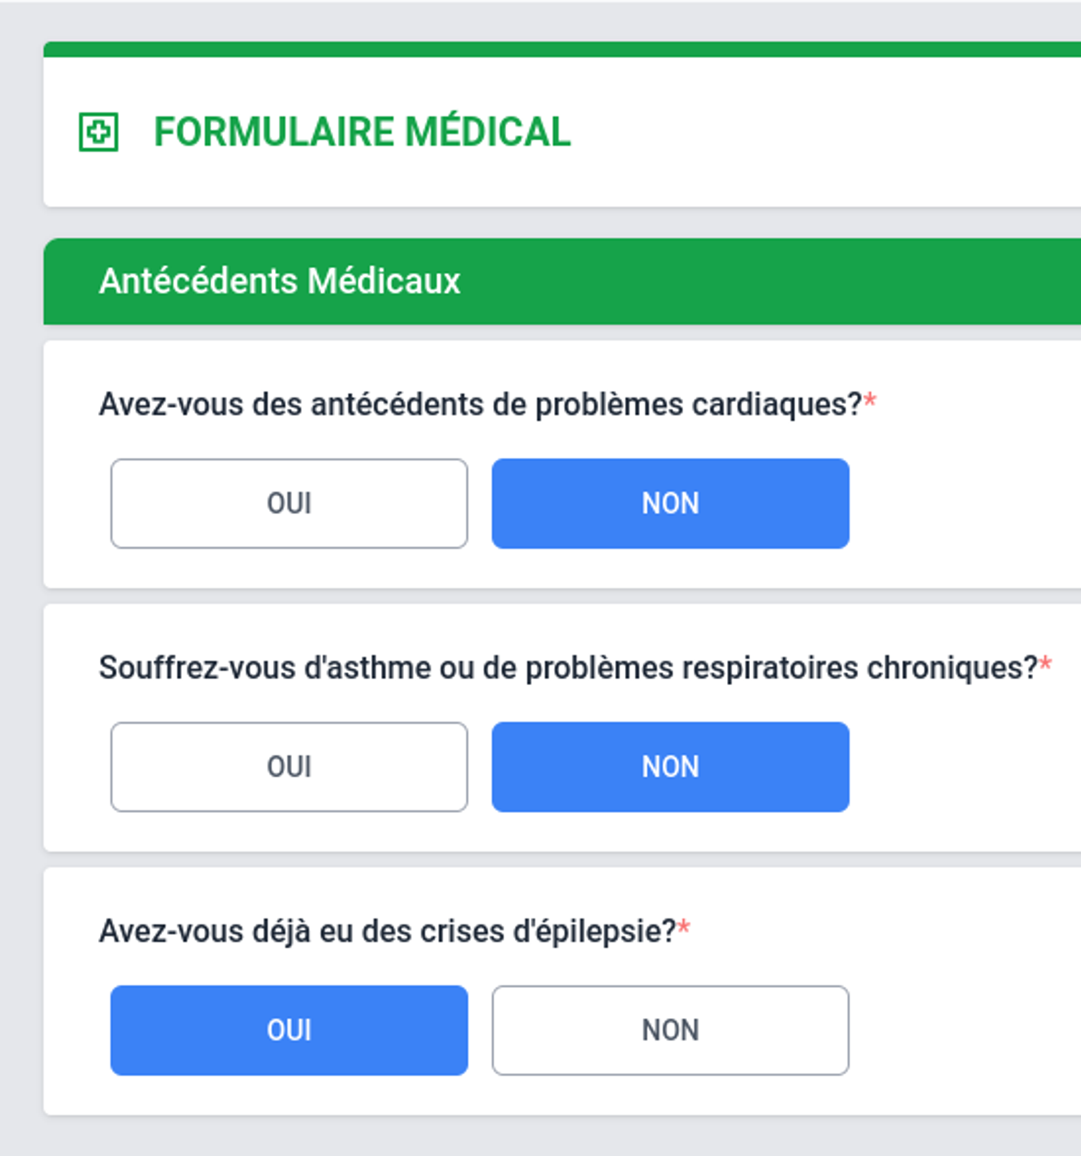Click the red asterisk beside cardiac question
This screenshot has width=1081, height=1156.
pyautogui.click(x=870, y=399)
